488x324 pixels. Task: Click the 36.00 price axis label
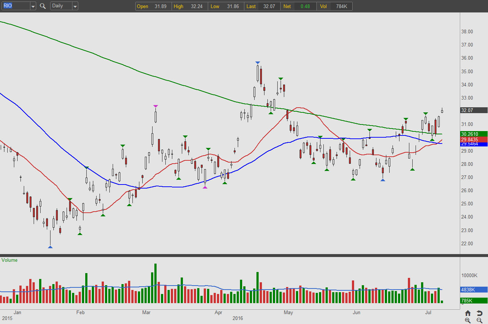pos(468,58)
